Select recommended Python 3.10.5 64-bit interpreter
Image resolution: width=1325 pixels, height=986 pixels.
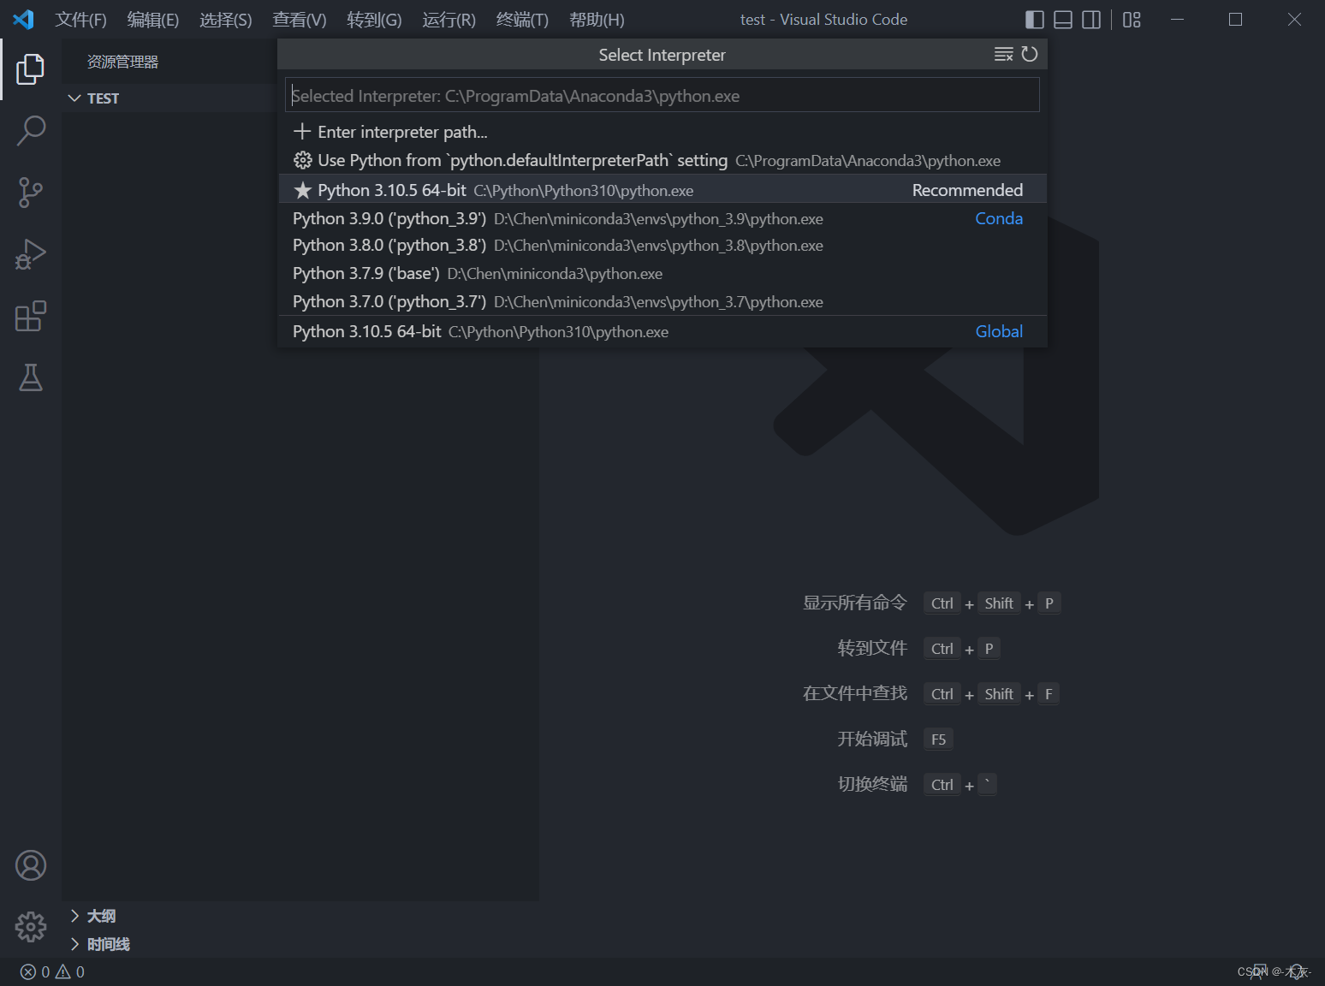click(662, 190)
